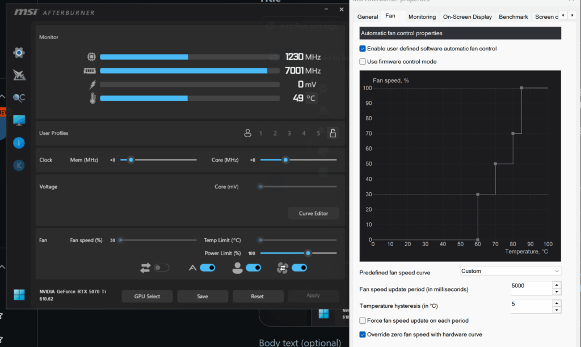Switch to the General tab

(368, 16)
